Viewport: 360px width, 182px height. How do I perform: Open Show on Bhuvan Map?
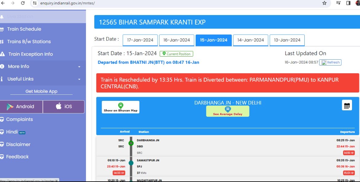(x=120, y=107)
